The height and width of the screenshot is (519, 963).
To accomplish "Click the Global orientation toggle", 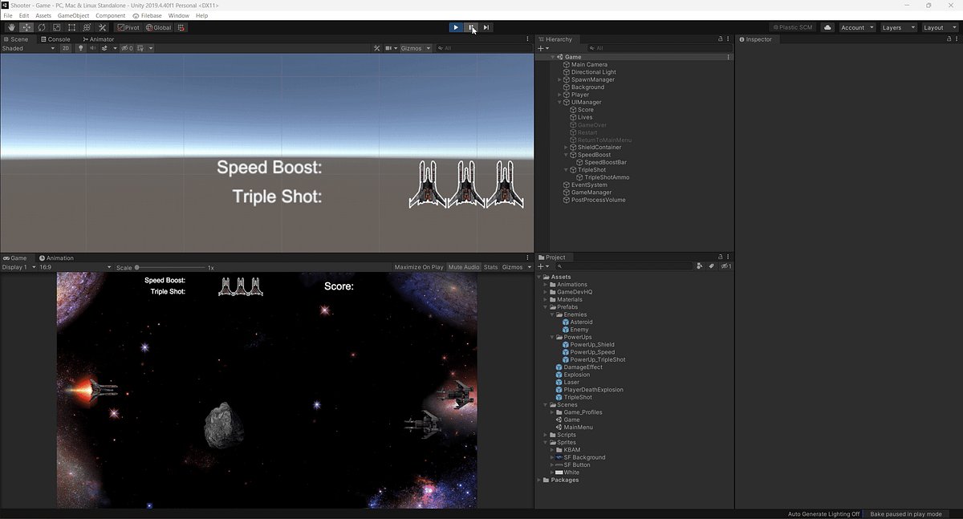I will pyautogui.click(x=157, y=26).
